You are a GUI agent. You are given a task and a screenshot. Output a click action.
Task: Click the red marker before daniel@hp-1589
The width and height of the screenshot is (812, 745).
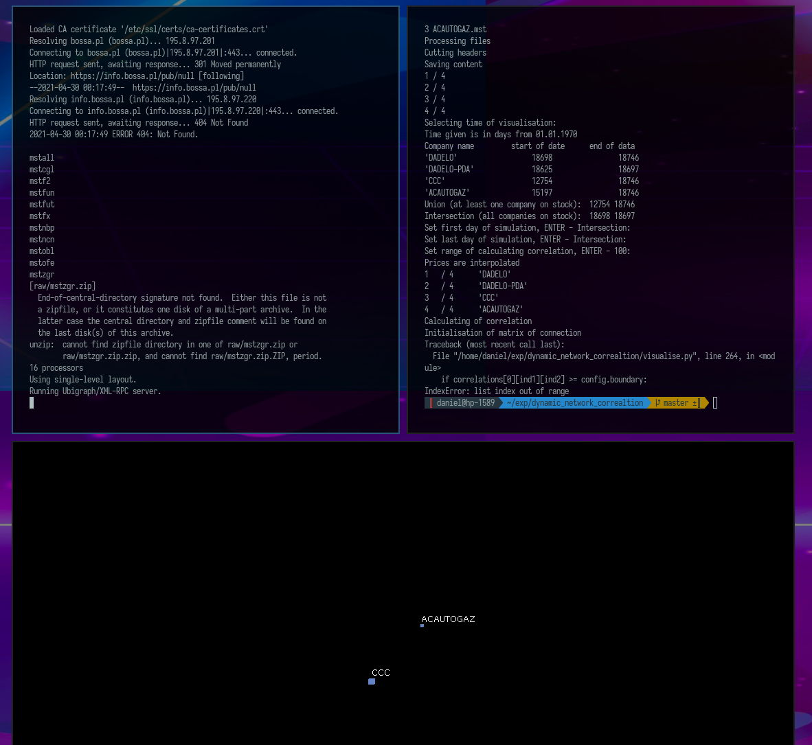pos(431,403)
